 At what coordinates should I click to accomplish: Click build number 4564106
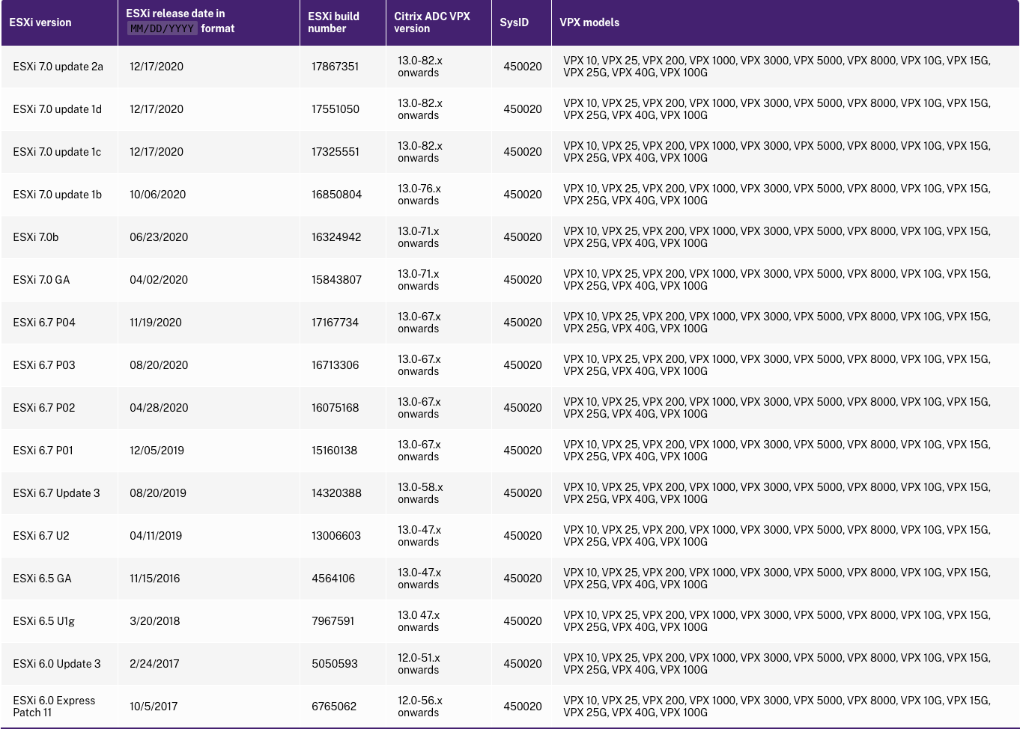click(x=333, y=579)
